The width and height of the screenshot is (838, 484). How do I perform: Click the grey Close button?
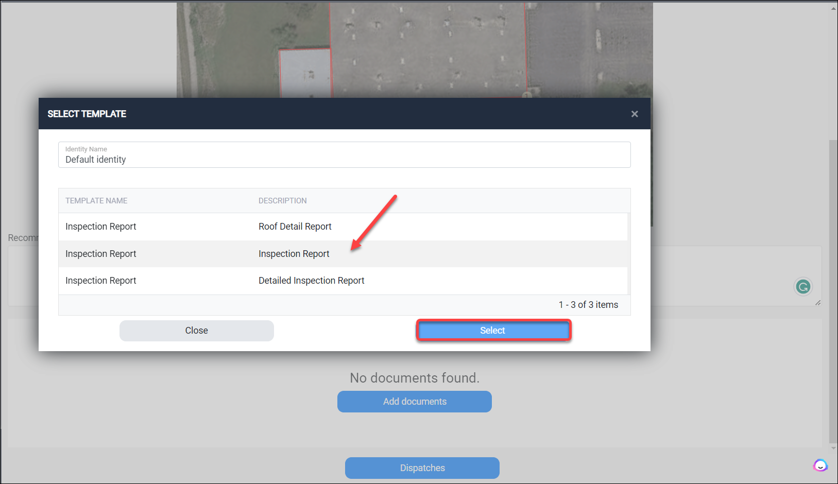(196, 331)
